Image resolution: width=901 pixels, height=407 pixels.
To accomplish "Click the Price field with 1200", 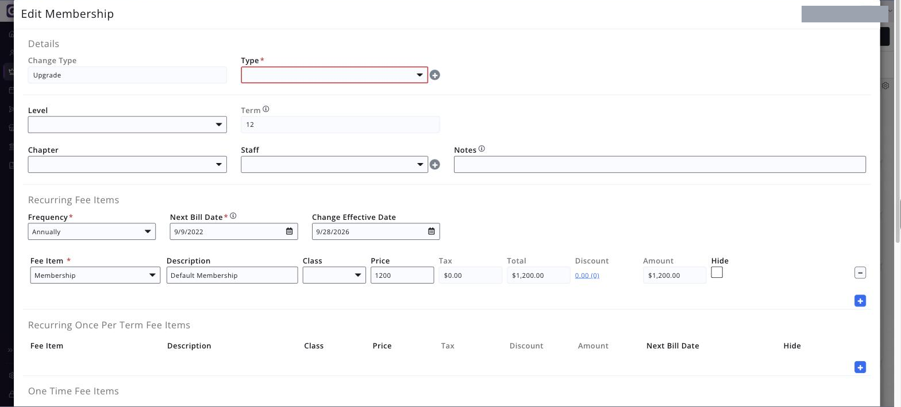I will click(x=402, y=275).
